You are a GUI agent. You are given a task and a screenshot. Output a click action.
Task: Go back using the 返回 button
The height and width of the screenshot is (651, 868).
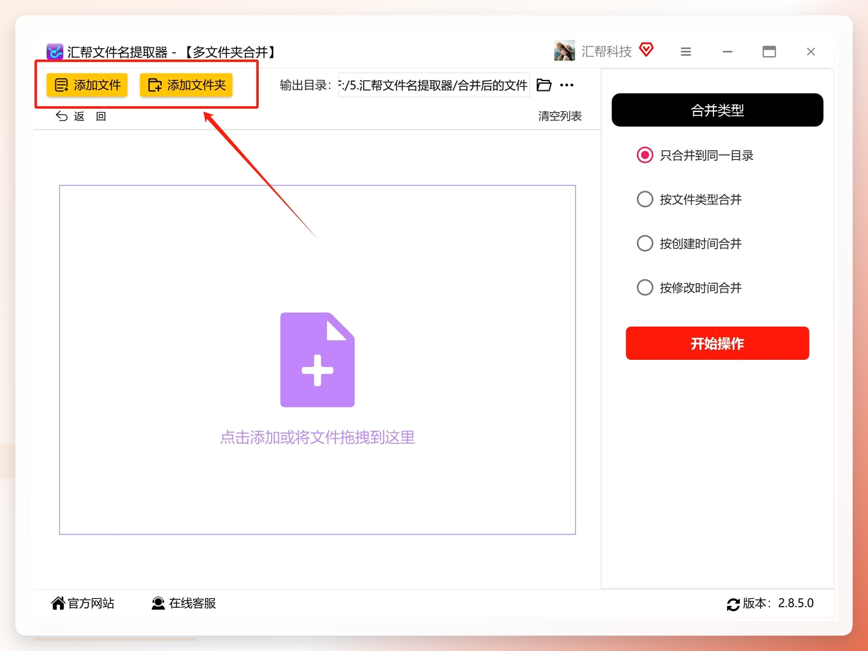[x=80, y=116]
